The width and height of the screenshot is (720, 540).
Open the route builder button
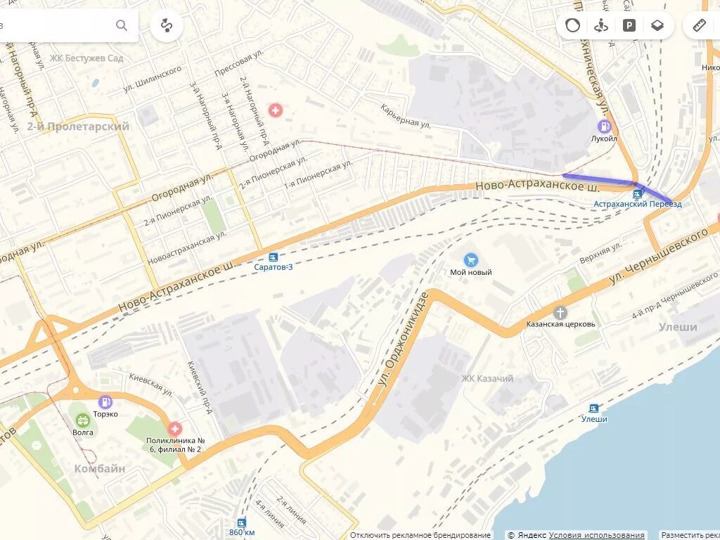point(167,25)
